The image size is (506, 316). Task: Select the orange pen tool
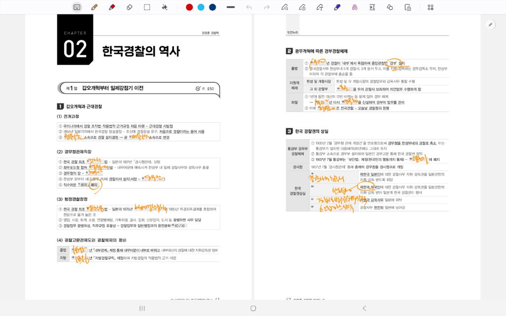tap(94, 7)
